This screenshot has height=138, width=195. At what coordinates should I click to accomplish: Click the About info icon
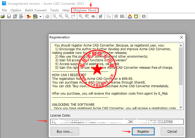coord(144,16)
